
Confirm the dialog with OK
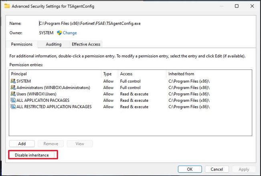(190, 169)
